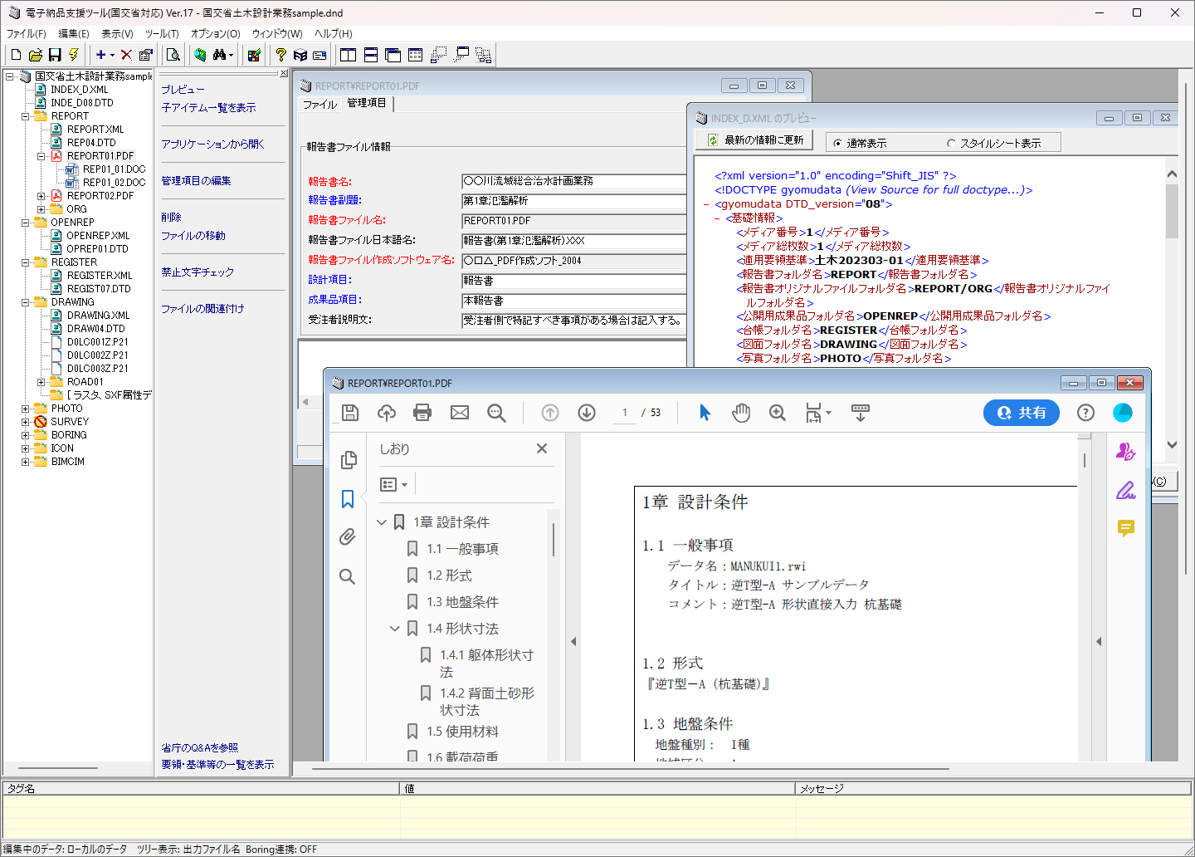
Task: Open the 編集(E) menu
Action: [74, 34]
